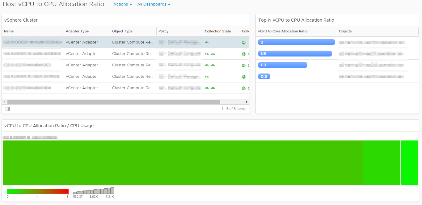This screenshot has height=205, width=422.
Task: Click the right scroll arrow of the cluster table
Action: (x=247, y=102)
